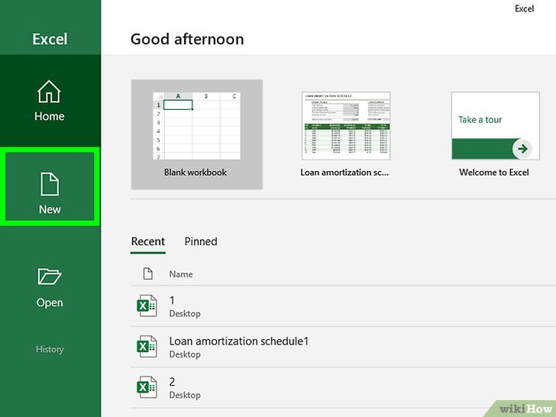Click Excel icon beside Loan amortization schedule1
This screenshot has width=556, height=417.
tap(147, 347)
